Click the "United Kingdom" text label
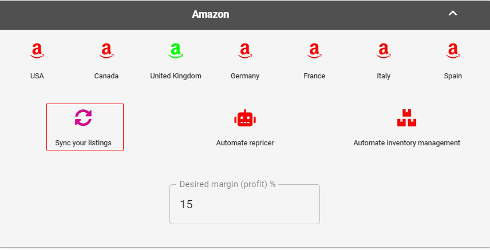The height and width of the screenshot is (250, 490). tap(176, 76)
